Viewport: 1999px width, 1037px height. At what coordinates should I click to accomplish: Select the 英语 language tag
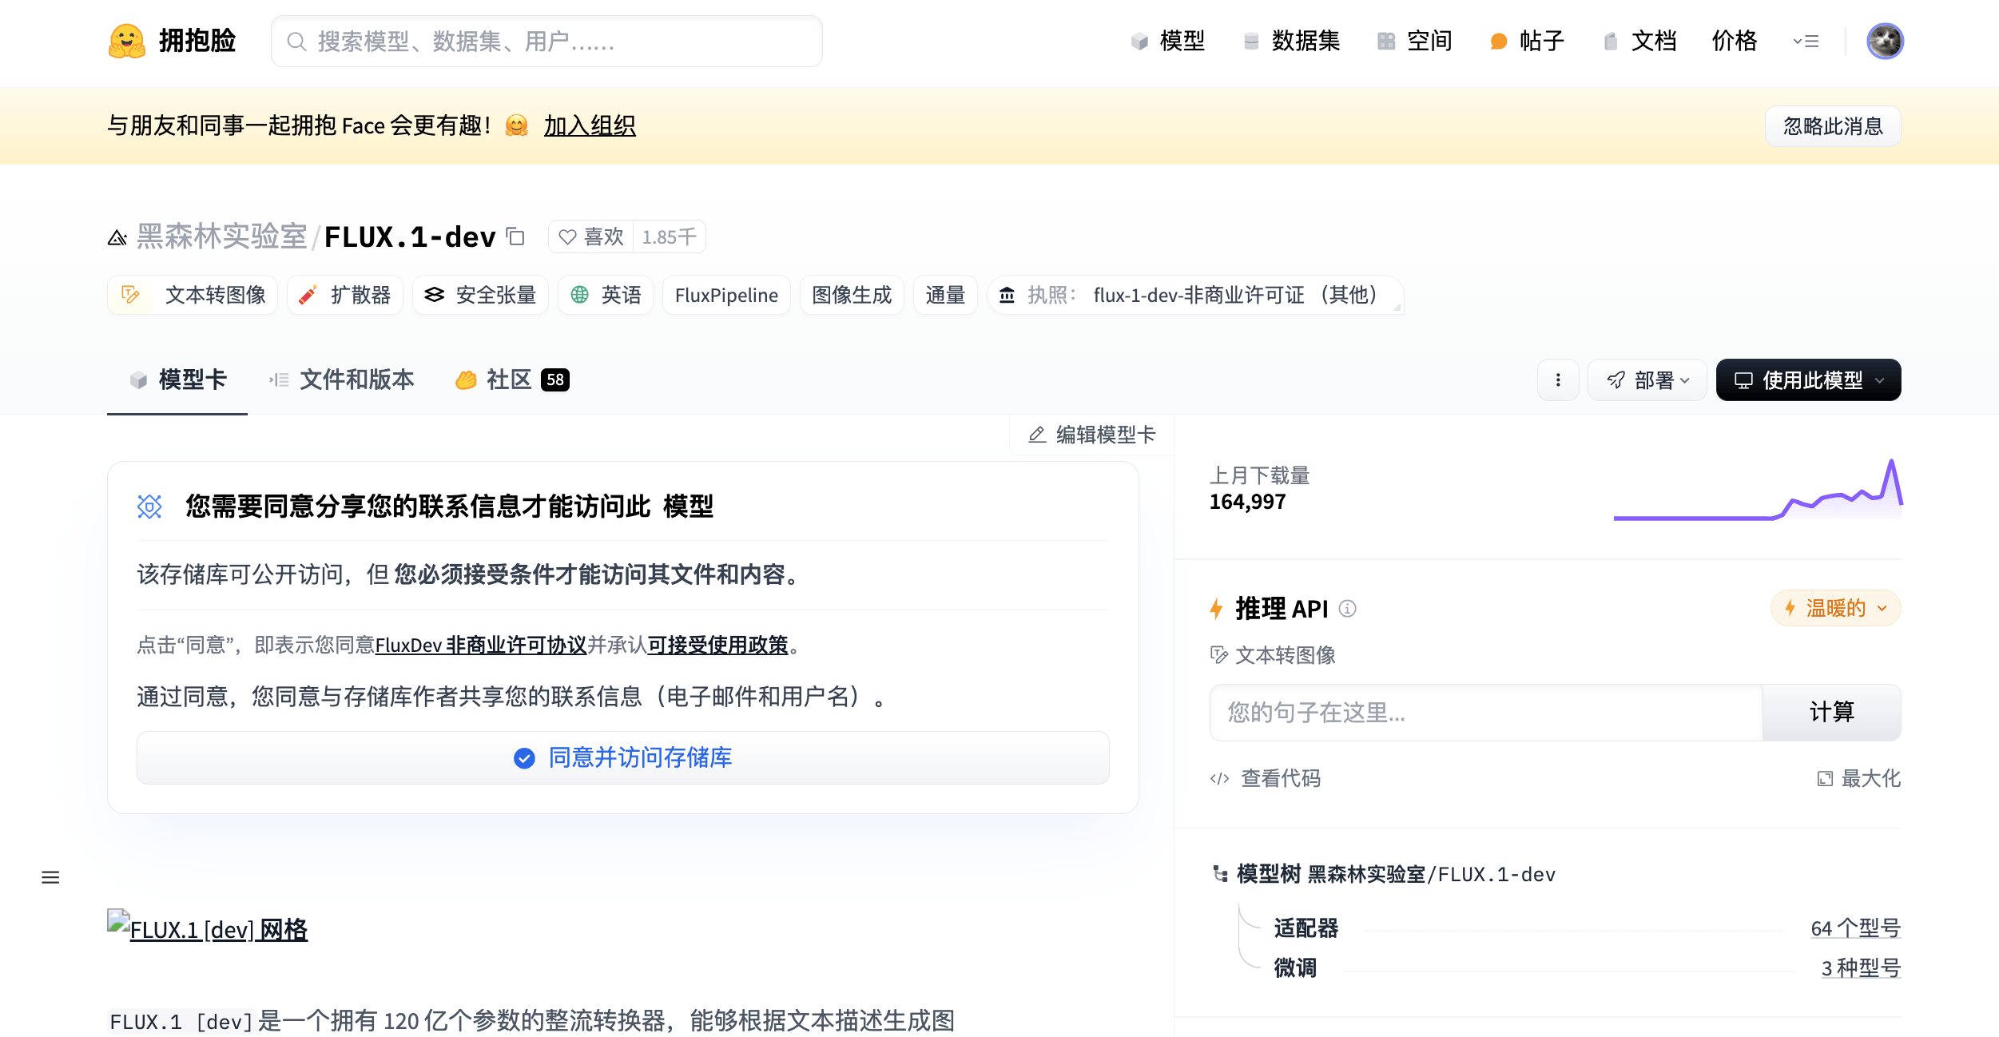coord(606,296)
